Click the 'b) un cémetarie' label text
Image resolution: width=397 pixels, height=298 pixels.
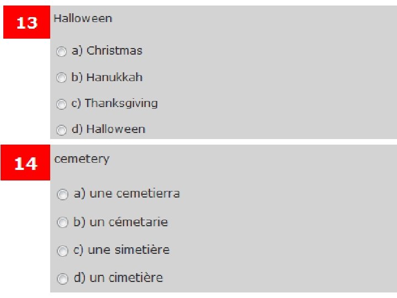pyautogui.click(x=121, y=222)
